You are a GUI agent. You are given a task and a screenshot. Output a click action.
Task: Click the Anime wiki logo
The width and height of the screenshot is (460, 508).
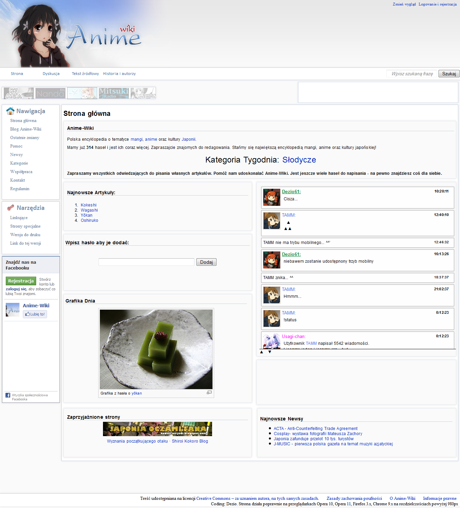tap(104, 36)
